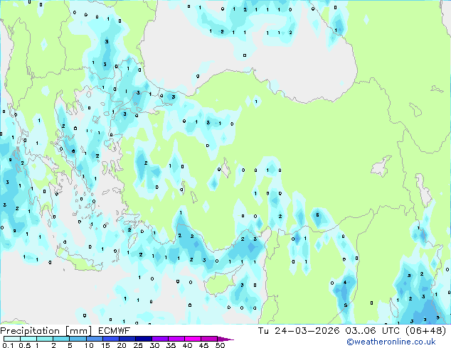
Task: Select the 35–40 mm magenta legend swatch
Action: coord(176,339)
